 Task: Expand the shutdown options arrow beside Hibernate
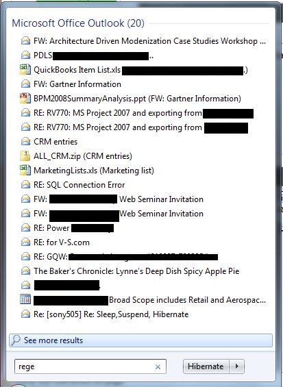[x=237, y=366]
